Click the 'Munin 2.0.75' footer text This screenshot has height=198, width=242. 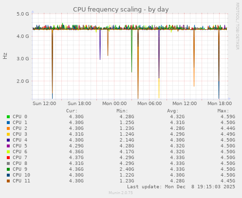click(x=121, y=193)
